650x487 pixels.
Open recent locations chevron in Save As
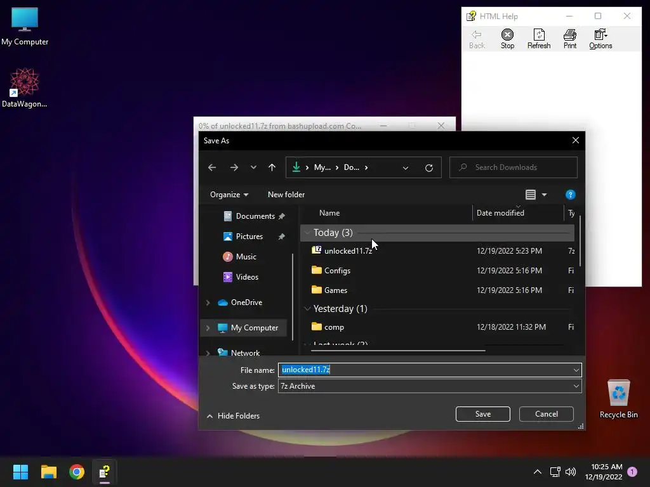click(253, 167)
